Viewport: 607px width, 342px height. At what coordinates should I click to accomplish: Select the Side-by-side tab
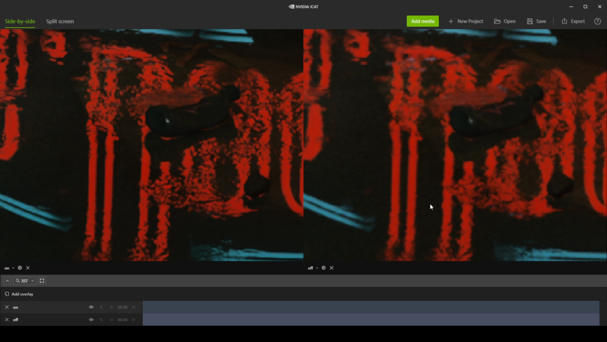[x=20, y=21]
